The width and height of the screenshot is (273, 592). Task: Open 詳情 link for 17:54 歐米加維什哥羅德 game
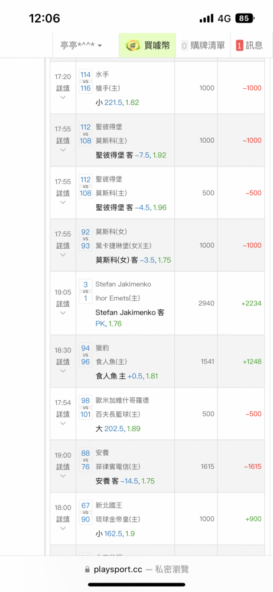pos(63,414)
